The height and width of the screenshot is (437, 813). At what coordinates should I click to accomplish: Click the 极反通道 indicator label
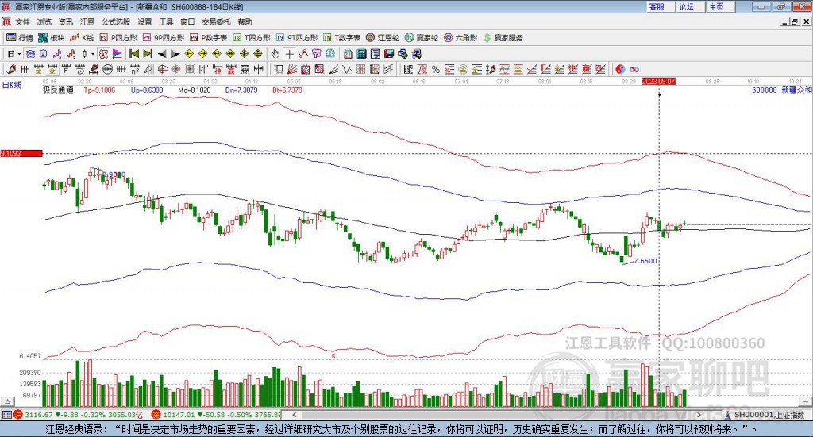pos(58,90)
